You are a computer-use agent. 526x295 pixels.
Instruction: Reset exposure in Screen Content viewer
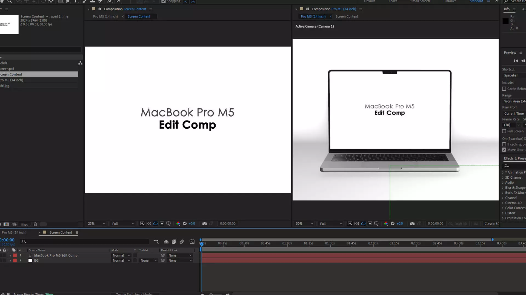pos(185,223)
